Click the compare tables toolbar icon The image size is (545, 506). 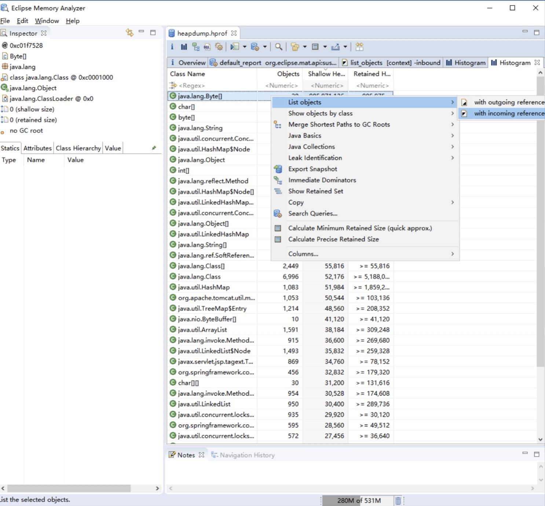(359, 47)
